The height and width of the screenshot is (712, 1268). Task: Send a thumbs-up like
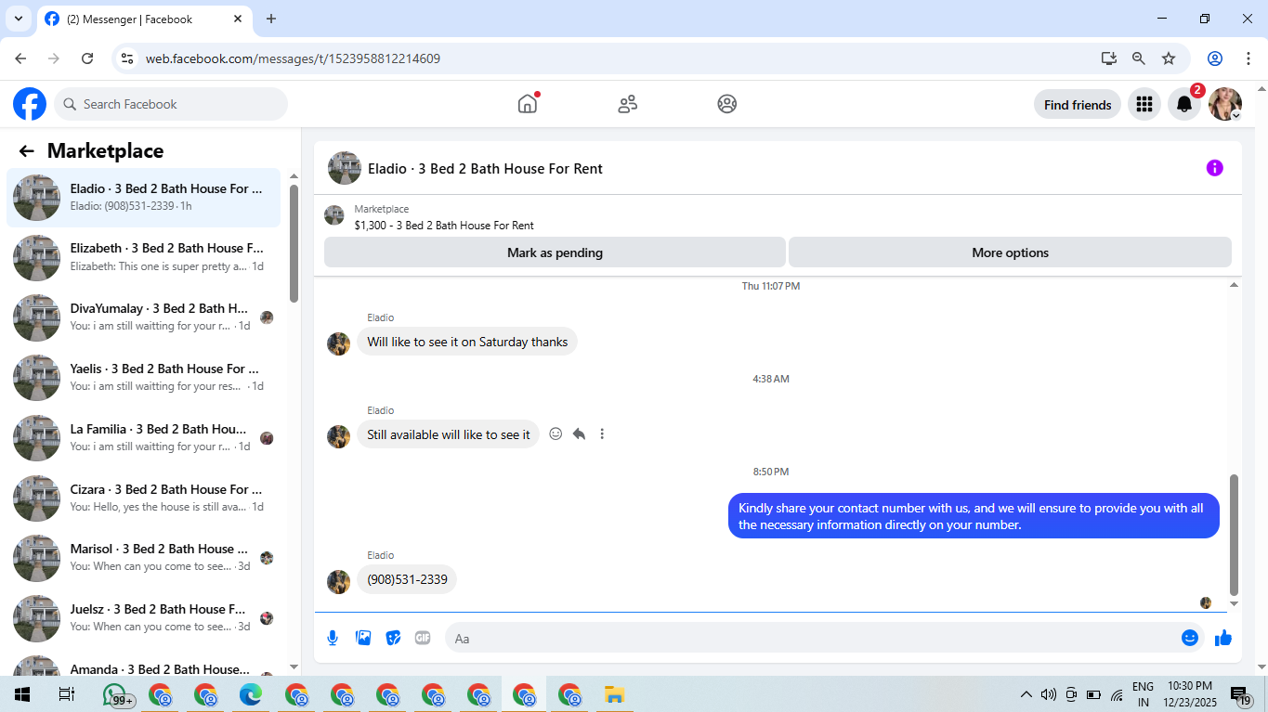[x=1223, y=638]
